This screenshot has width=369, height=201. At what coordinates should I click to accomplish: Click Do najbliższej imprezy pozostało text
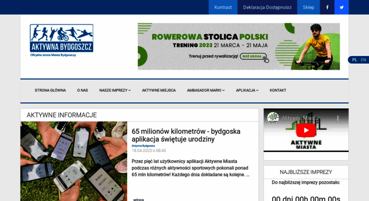pos(306,182)
